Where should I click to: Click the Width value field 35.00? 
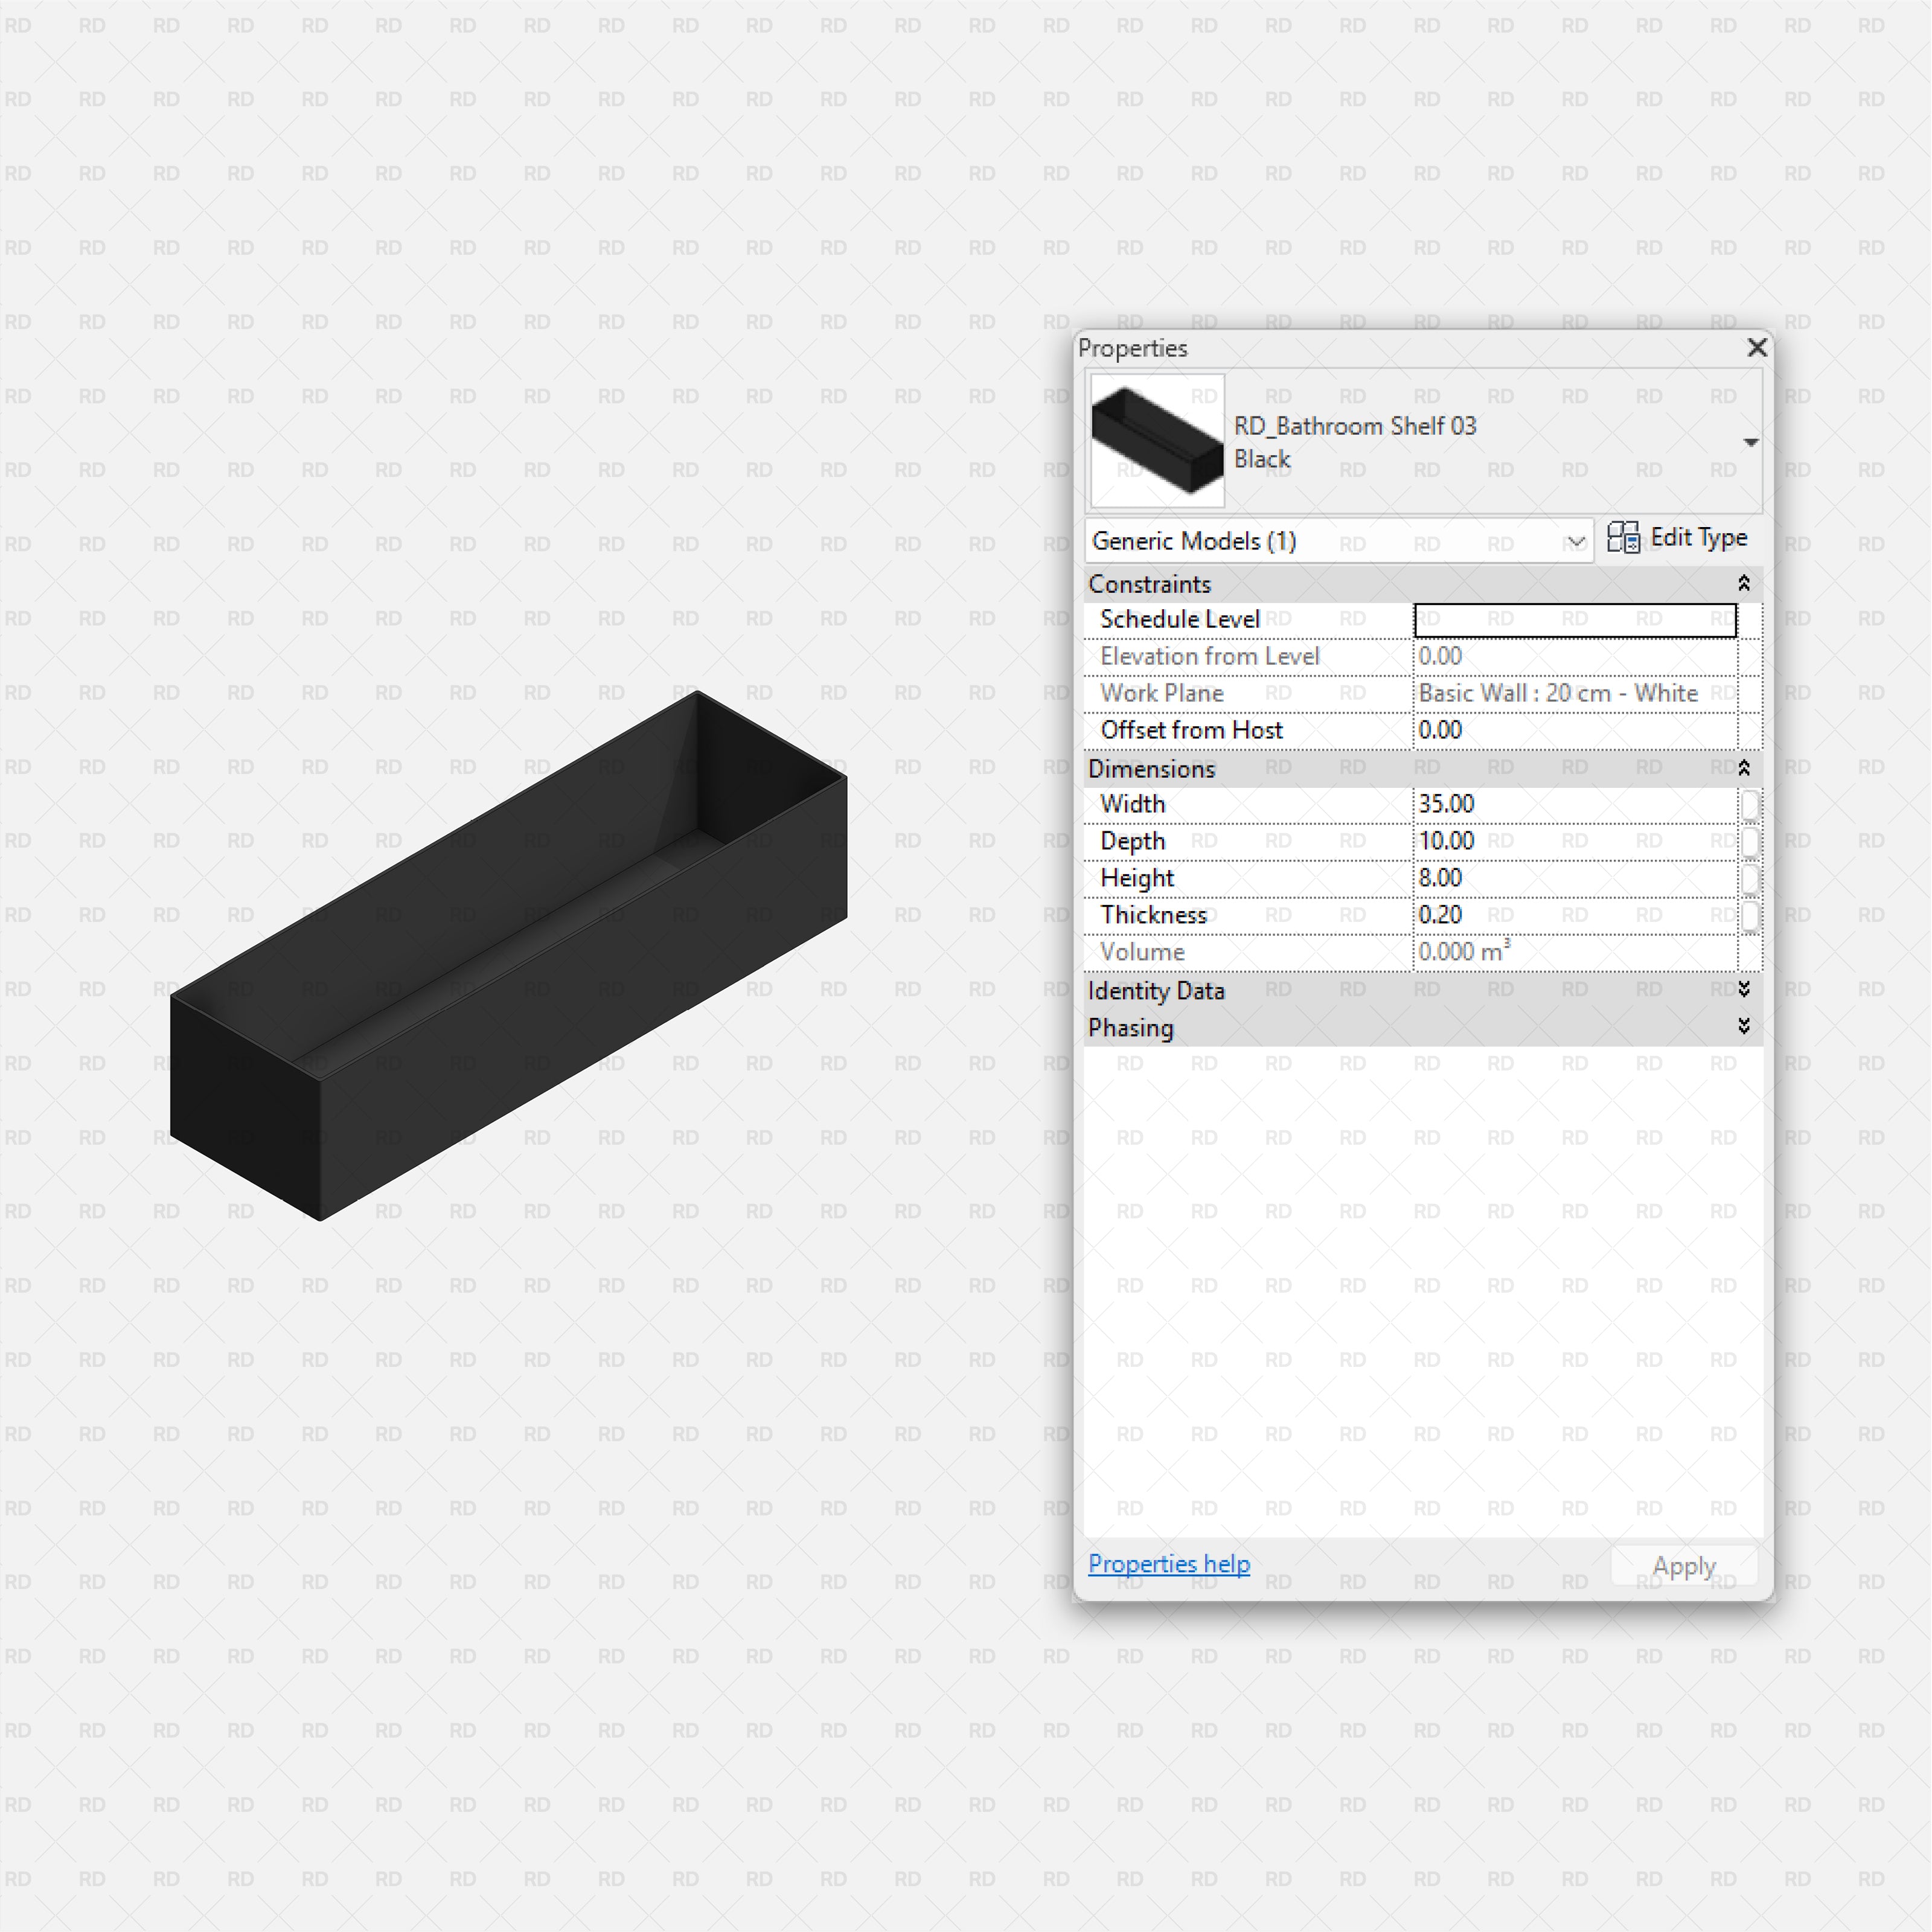click(x=1574, y=805)
